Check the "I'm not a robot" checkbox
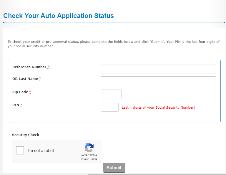226x175 pixels. pos(20,151)
